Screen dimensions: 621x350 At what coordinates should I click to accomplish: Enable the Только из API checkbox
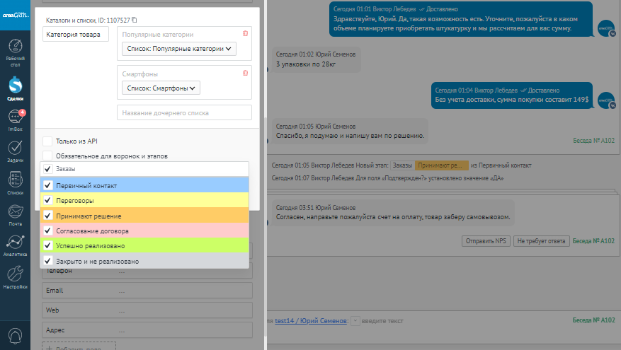pos(47,141)
